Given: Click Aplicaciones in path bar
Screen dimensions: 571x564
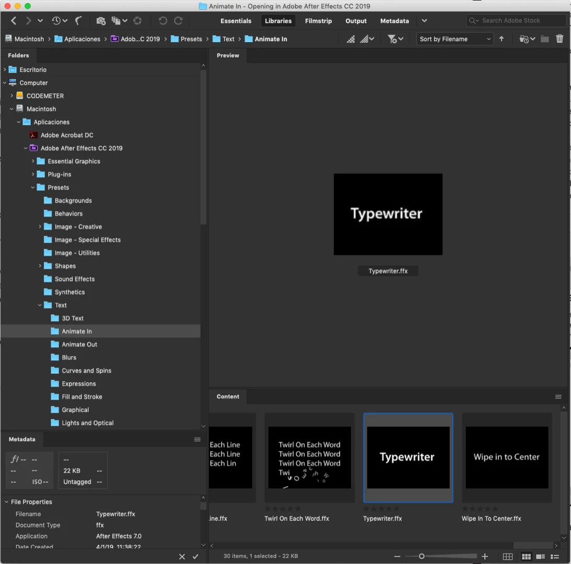Looking at the screenshot, I should click(x=77, y=39).
